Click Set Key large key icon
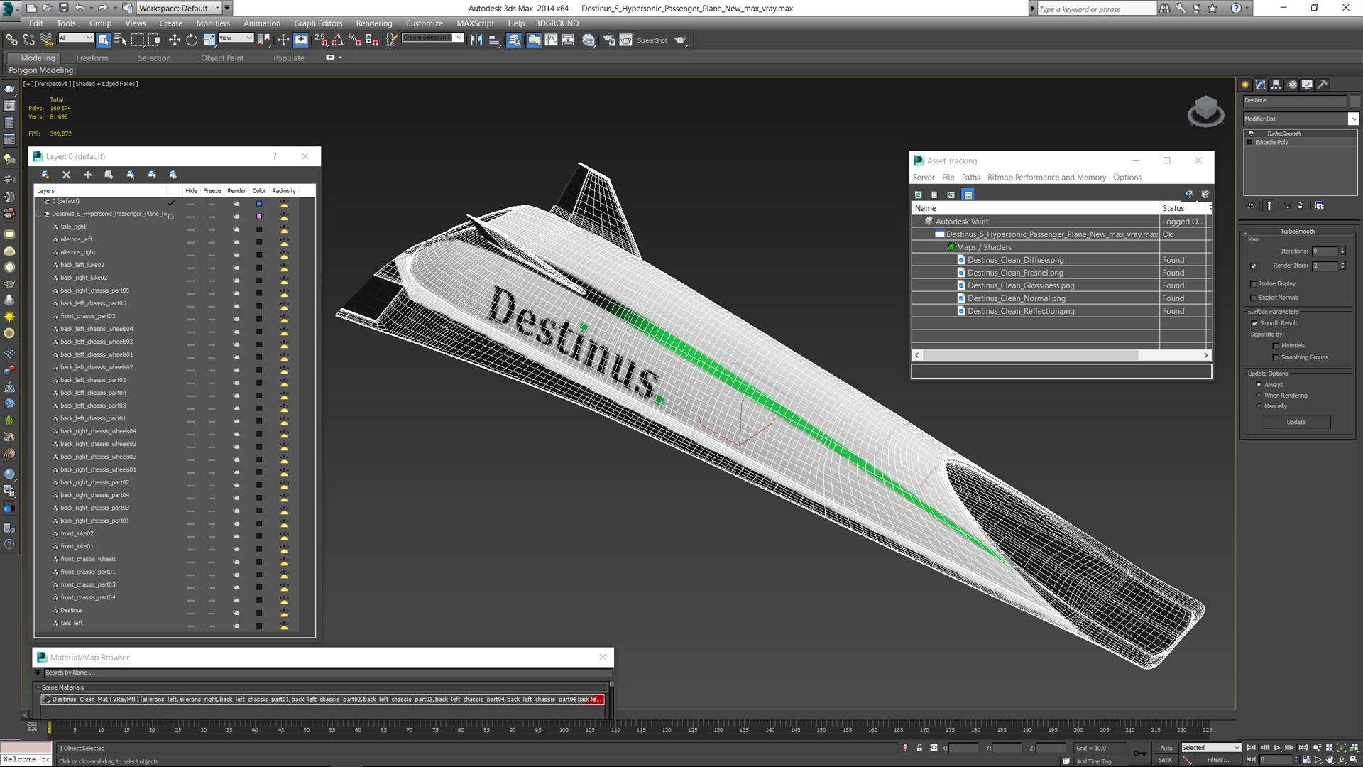Viewport: 1363px width, 767px height. click(1140, 754)
